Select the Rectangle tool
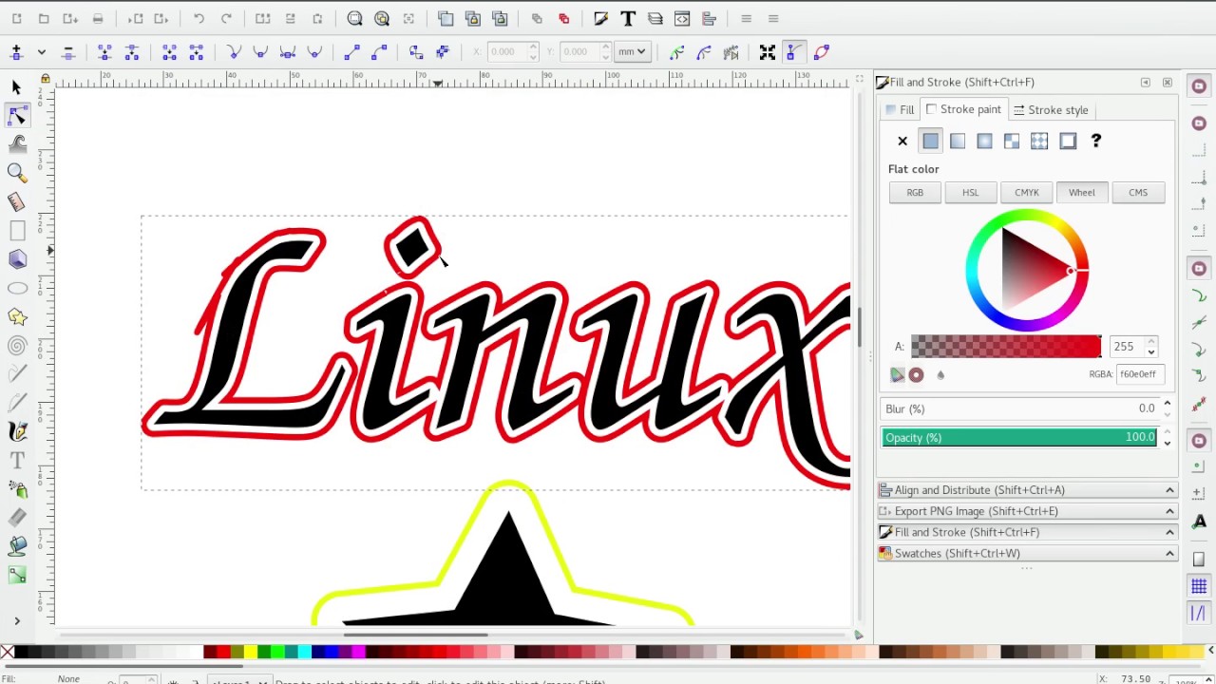Image resolution: width=1216 pixels, height=684 pixels. 17,231
